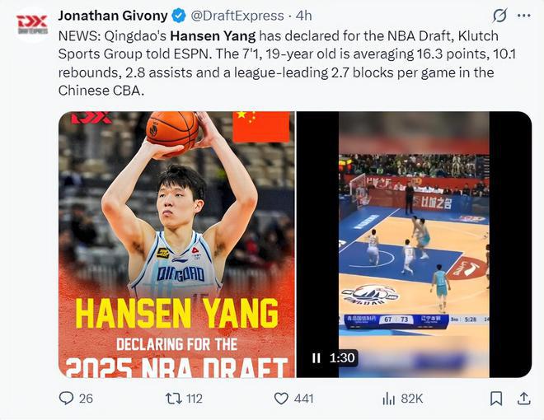Viewport: 544px width, 420px height.
Task: Click the @DraftExpress handle
Action: [237, 16]
